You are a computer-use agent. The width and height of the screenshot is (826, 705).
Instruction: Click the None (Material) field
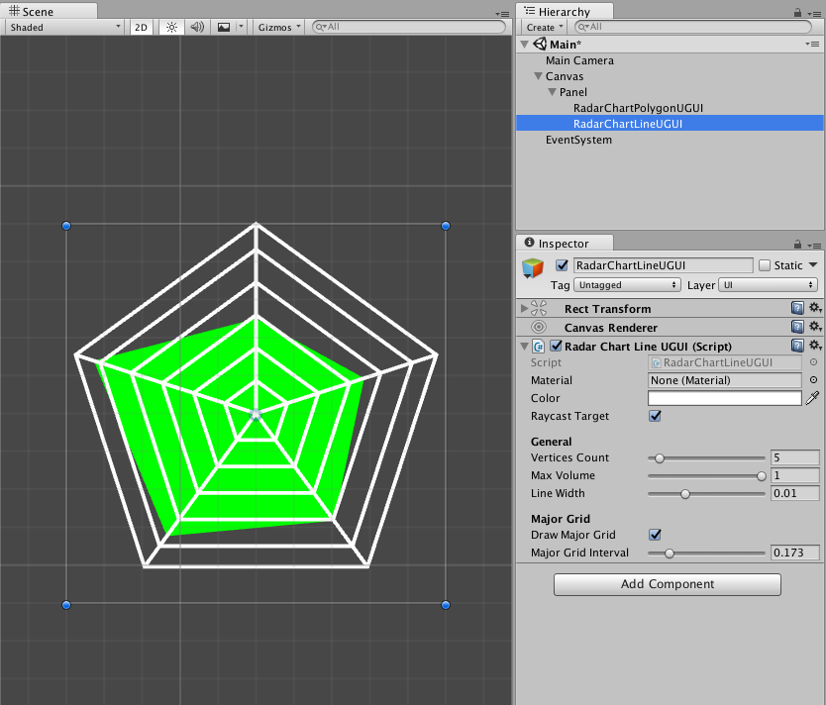725,380
